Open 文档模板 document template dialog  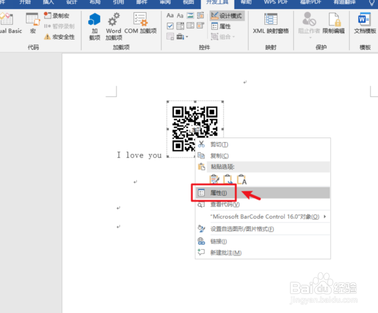click(x=365, y=24)
